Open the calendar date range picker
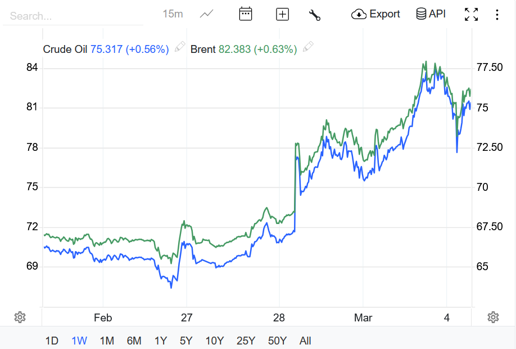This screenshot has width=516, height=349. coord(246,14)
